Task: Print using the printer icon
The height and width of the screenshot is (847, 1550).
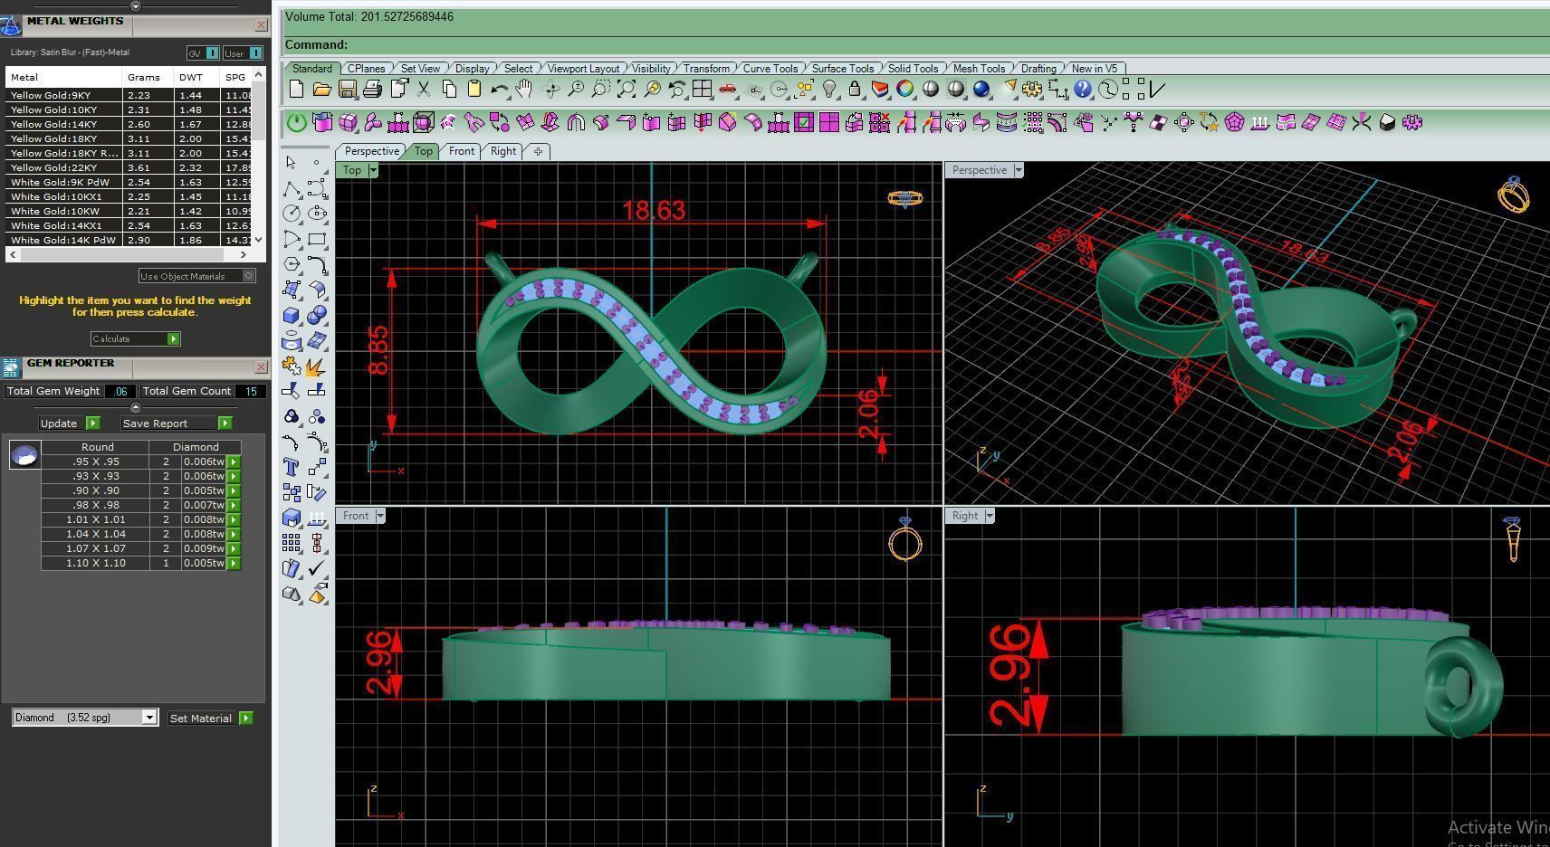Action: click(x=372, y=90)
